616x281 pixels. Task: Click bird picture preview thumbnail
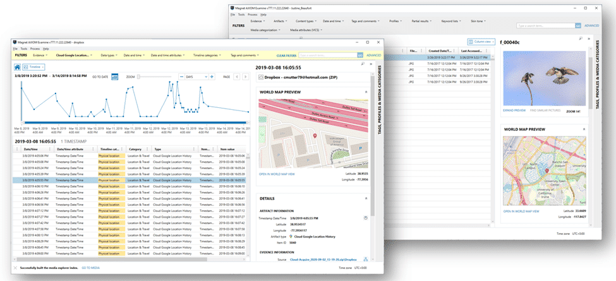pos(545,78)
